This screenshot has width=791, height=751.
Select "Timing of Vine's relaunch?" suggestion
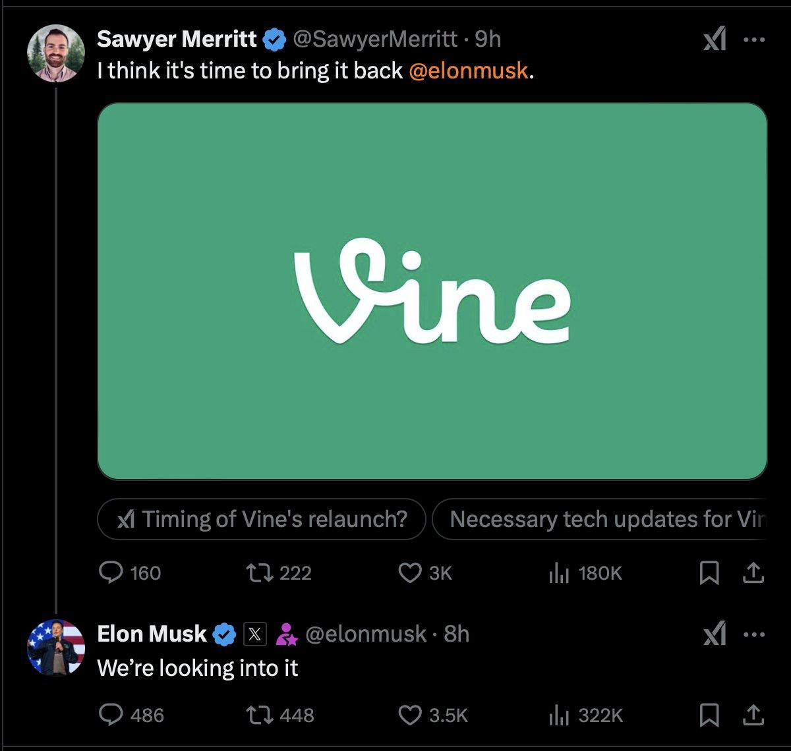pyautogui.click(x=262, y=519)
